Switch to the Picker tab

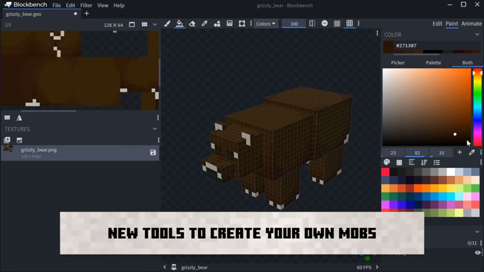(x=397, y=63)
